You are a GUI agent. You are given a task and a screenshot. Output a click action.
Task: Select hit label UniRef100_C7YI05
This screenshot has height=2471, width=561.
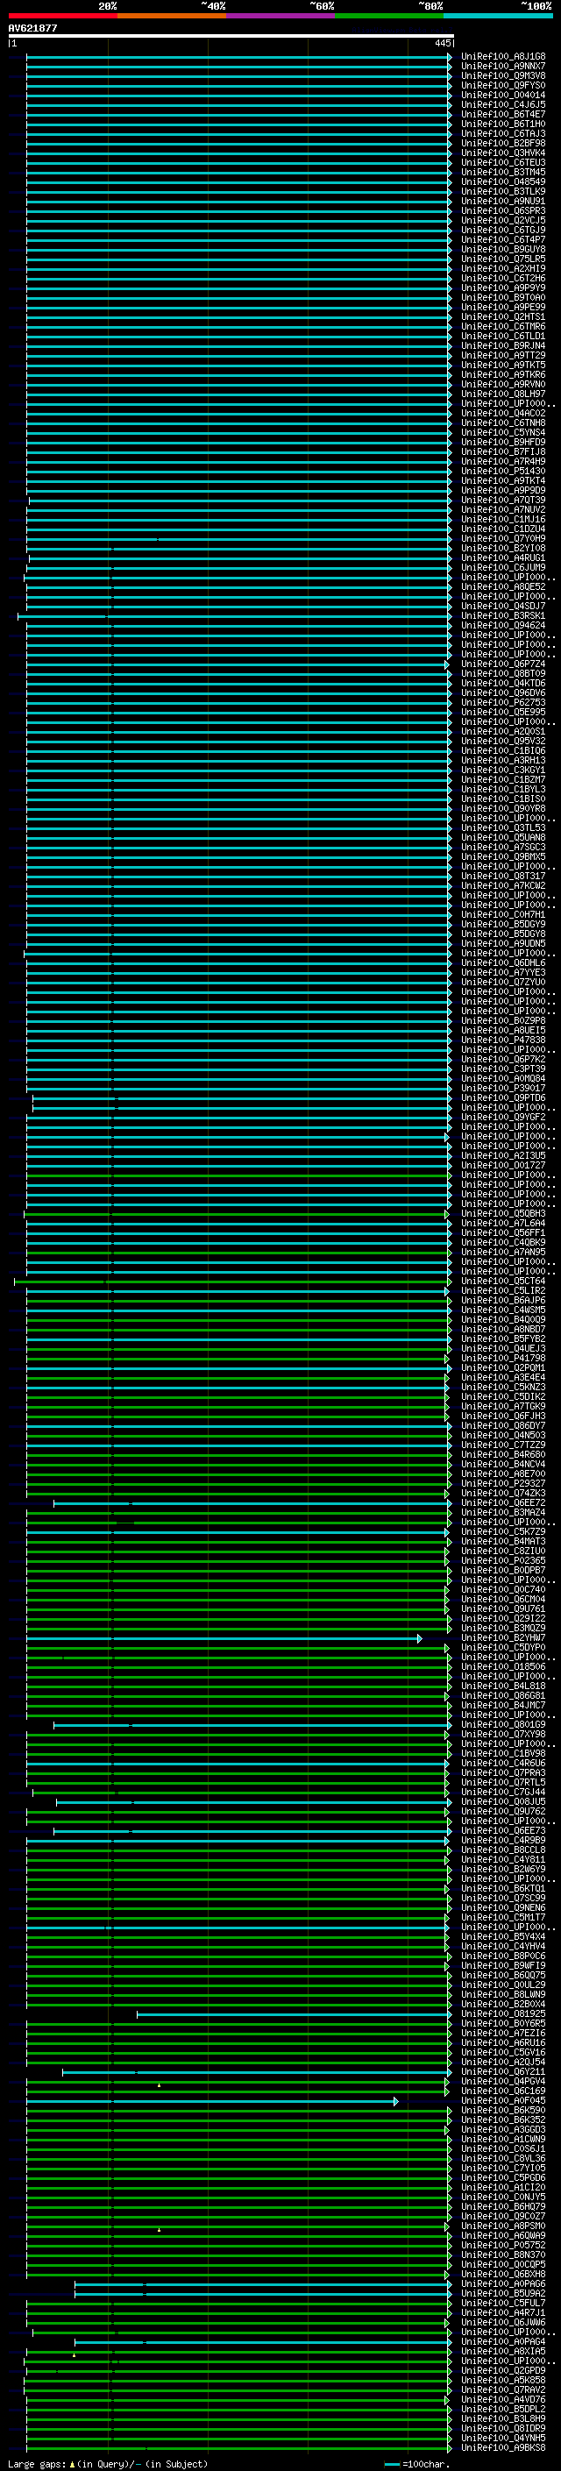(503, 2167)
